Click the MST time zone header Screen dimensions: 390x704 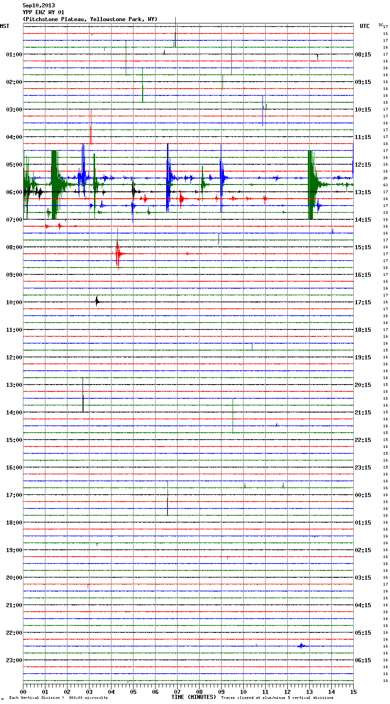(5, 26)
